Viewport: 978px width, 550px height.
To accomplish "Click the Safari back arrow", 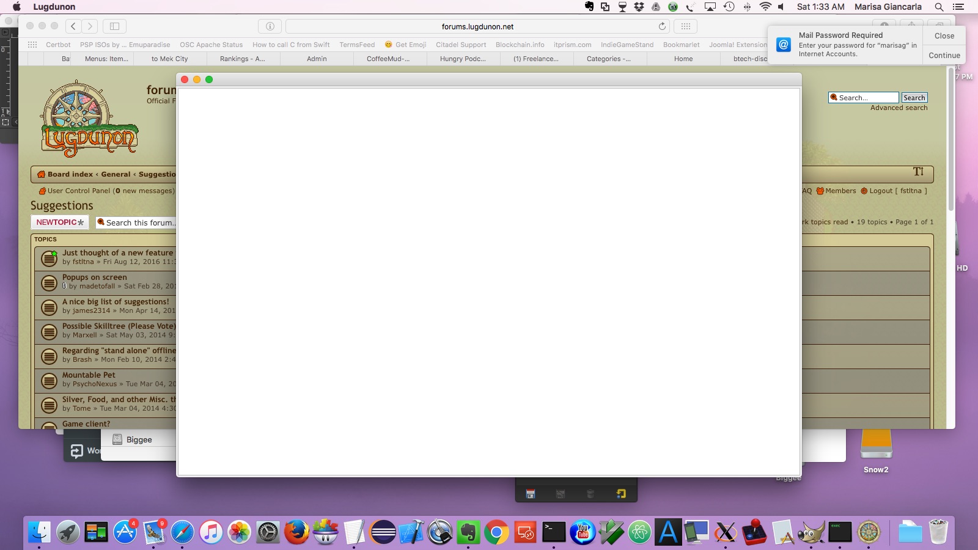I will (73, 26).
